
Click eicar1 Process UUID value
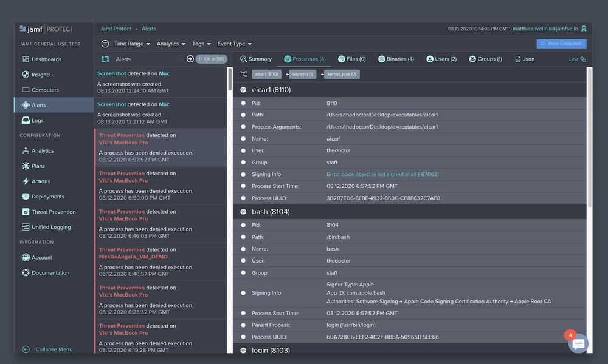pos(383,198)
